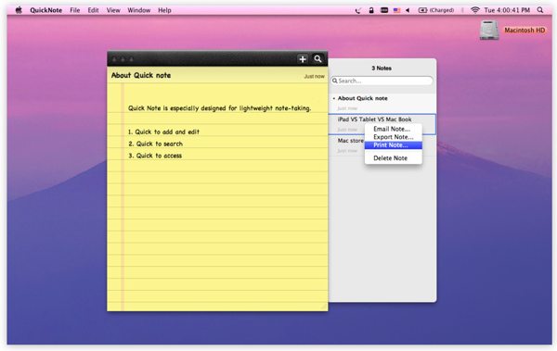Click the volume icon in menu bar
Image resolution: width=557 pixels, height=351 pixels.
408,10
